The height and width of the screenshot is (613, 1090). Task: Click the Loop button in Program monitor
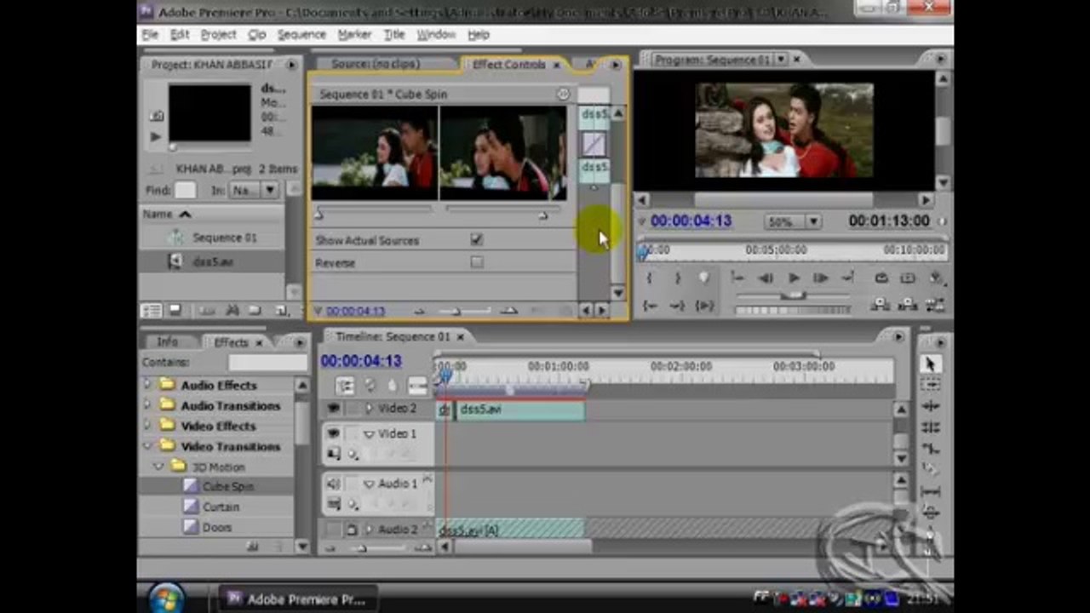[881, 278]
